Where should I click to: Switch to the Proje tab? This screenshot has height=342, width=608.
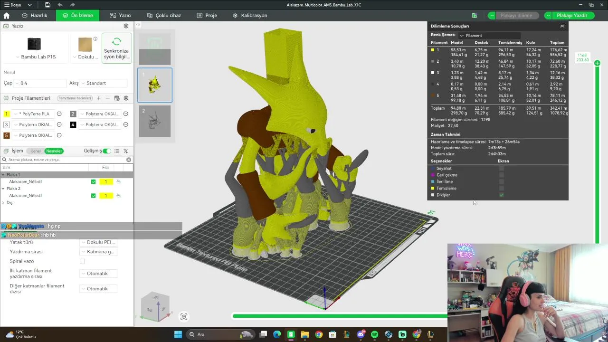click(x=207, y=15)
